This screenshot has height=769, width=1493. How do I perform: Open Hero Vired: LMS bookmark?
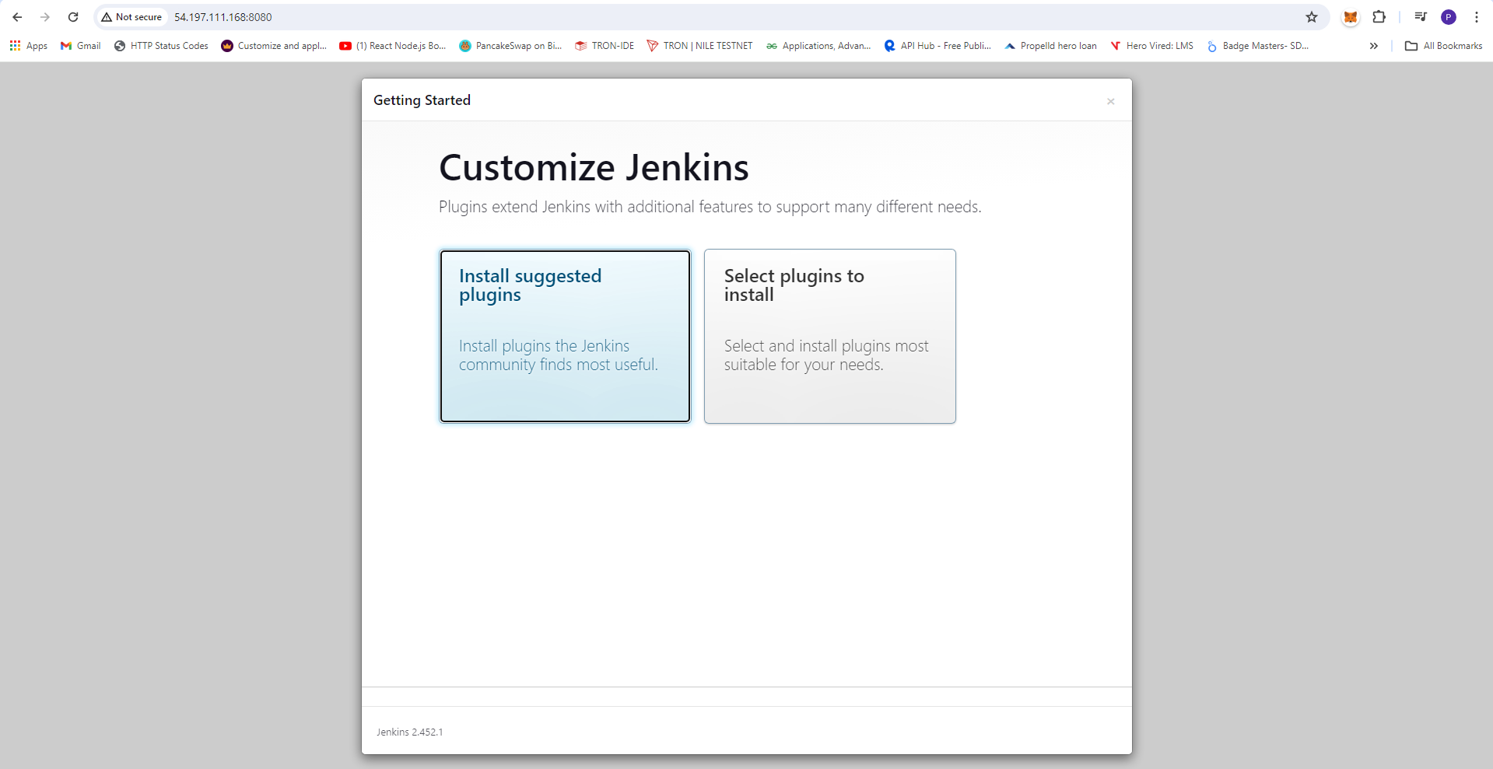point(1151,46)
